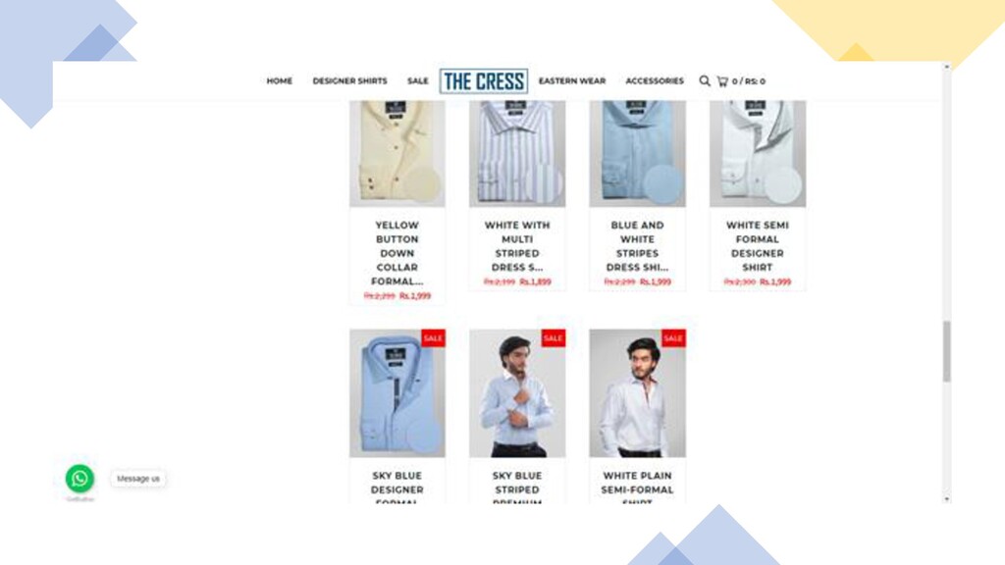Open White Semi Formal Designer Shirt link
The image size is (1005, 565).
coord(758,246)
